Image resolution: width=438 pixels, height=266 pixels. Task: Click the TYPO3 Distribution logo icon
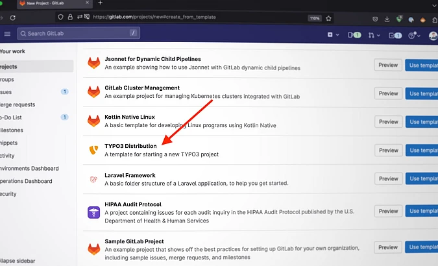93,150
